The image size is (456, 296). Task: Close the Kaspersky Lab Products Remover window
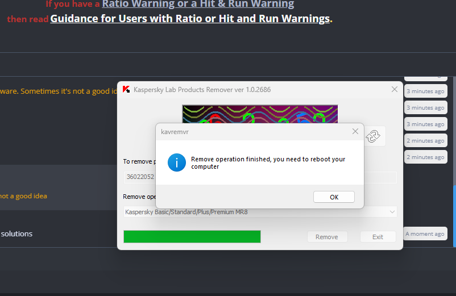coord(395,89)
